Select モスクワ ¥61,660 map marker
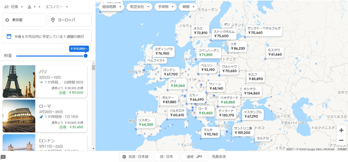 click(x=275, y=52)
